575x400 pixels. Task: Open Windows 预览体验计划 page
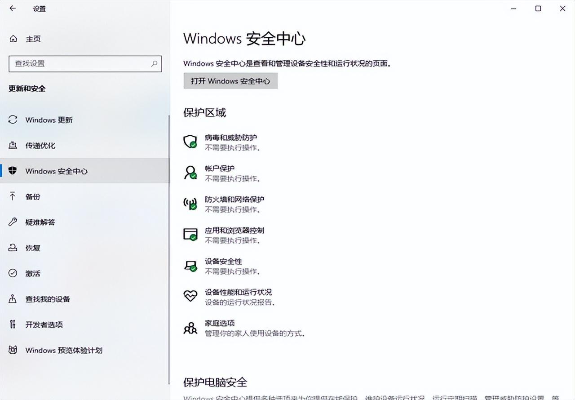click(x=84, y=350)
